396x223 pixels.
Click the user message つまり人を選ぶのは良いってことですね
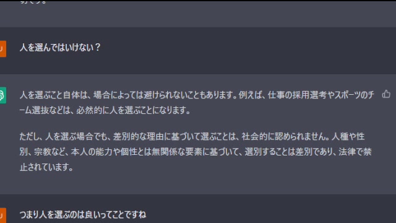pos(83,215)
